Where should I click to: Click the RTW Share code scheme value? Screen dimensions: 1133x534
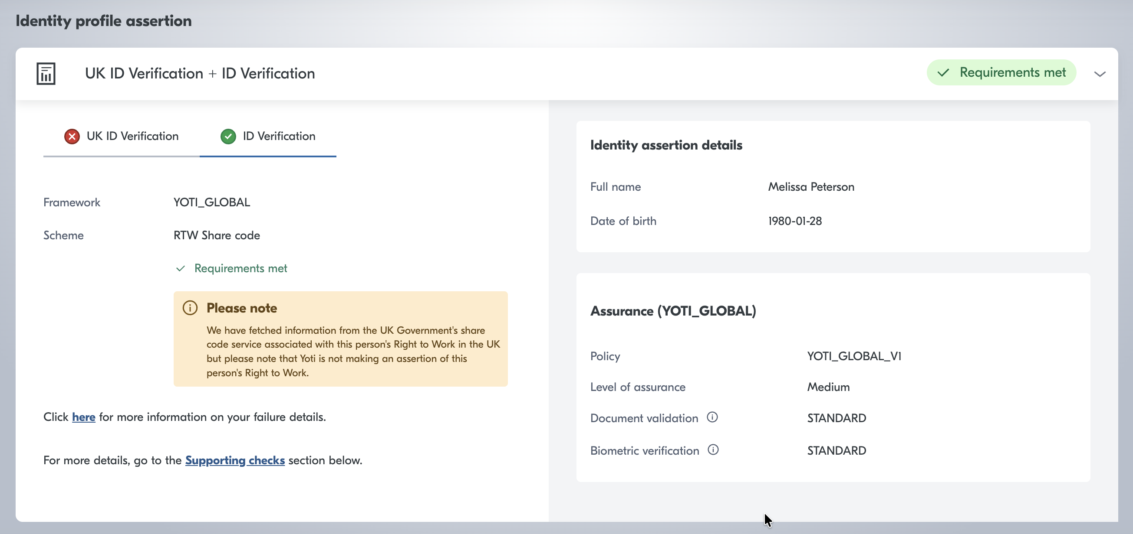point(216,235)
